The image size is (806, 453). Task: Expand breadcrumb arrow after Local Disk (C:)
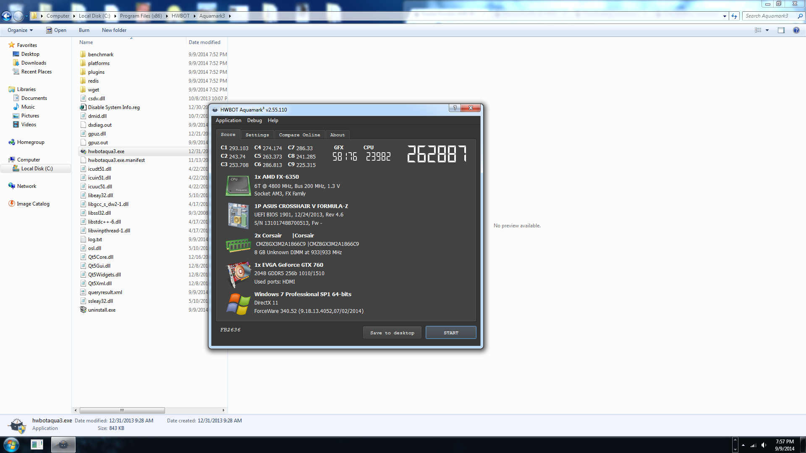click(115, 16)
